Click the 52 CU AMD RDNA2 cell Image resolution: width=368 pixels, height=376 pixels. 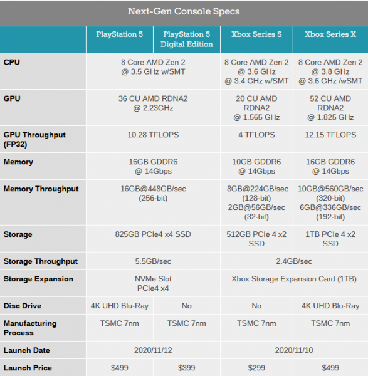(x=330, y=108)
